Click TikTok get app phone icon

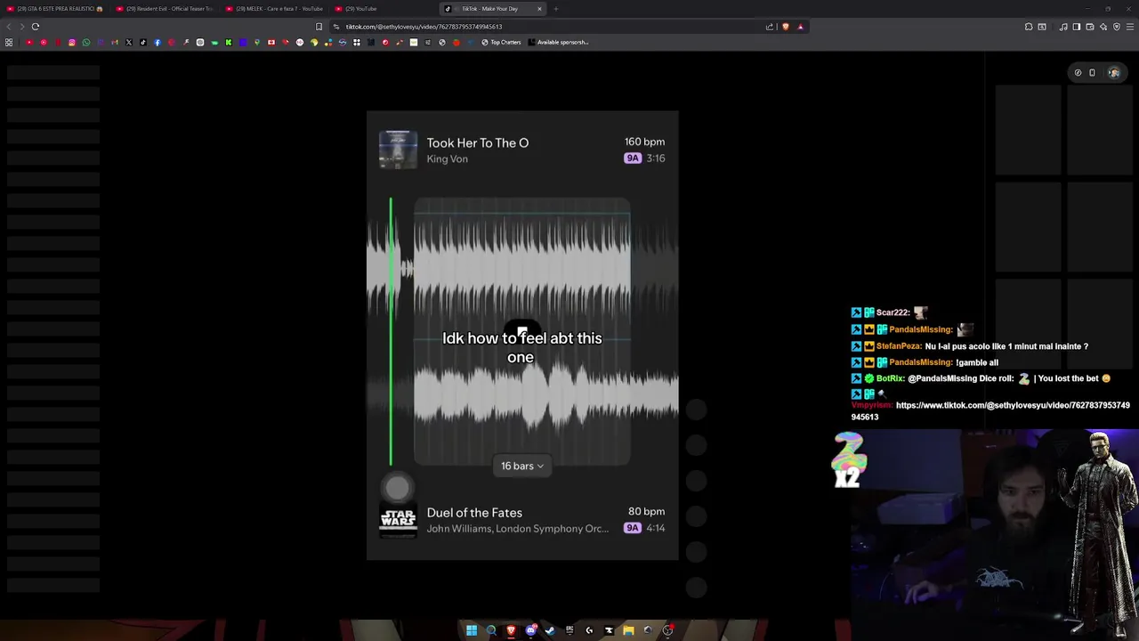click(1093, 73)
